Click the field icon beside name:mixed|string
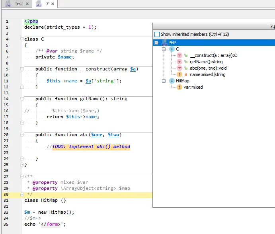The image size is (275, 234). pos(179,74)
